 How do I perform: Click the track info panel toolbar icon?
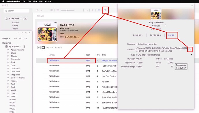point(105,10)
